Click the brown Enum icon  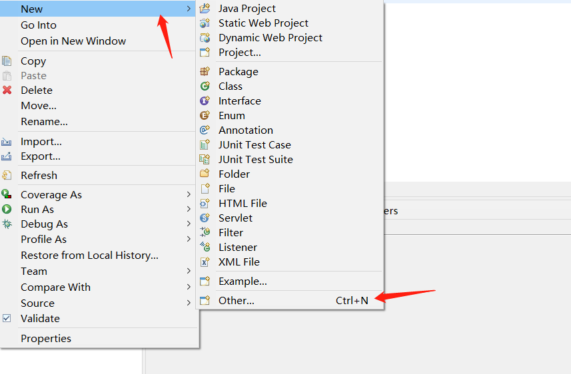(205, 115)
